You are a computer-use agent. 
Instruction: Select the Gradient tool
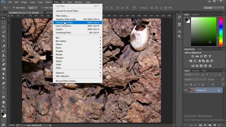tap(4, 69)
